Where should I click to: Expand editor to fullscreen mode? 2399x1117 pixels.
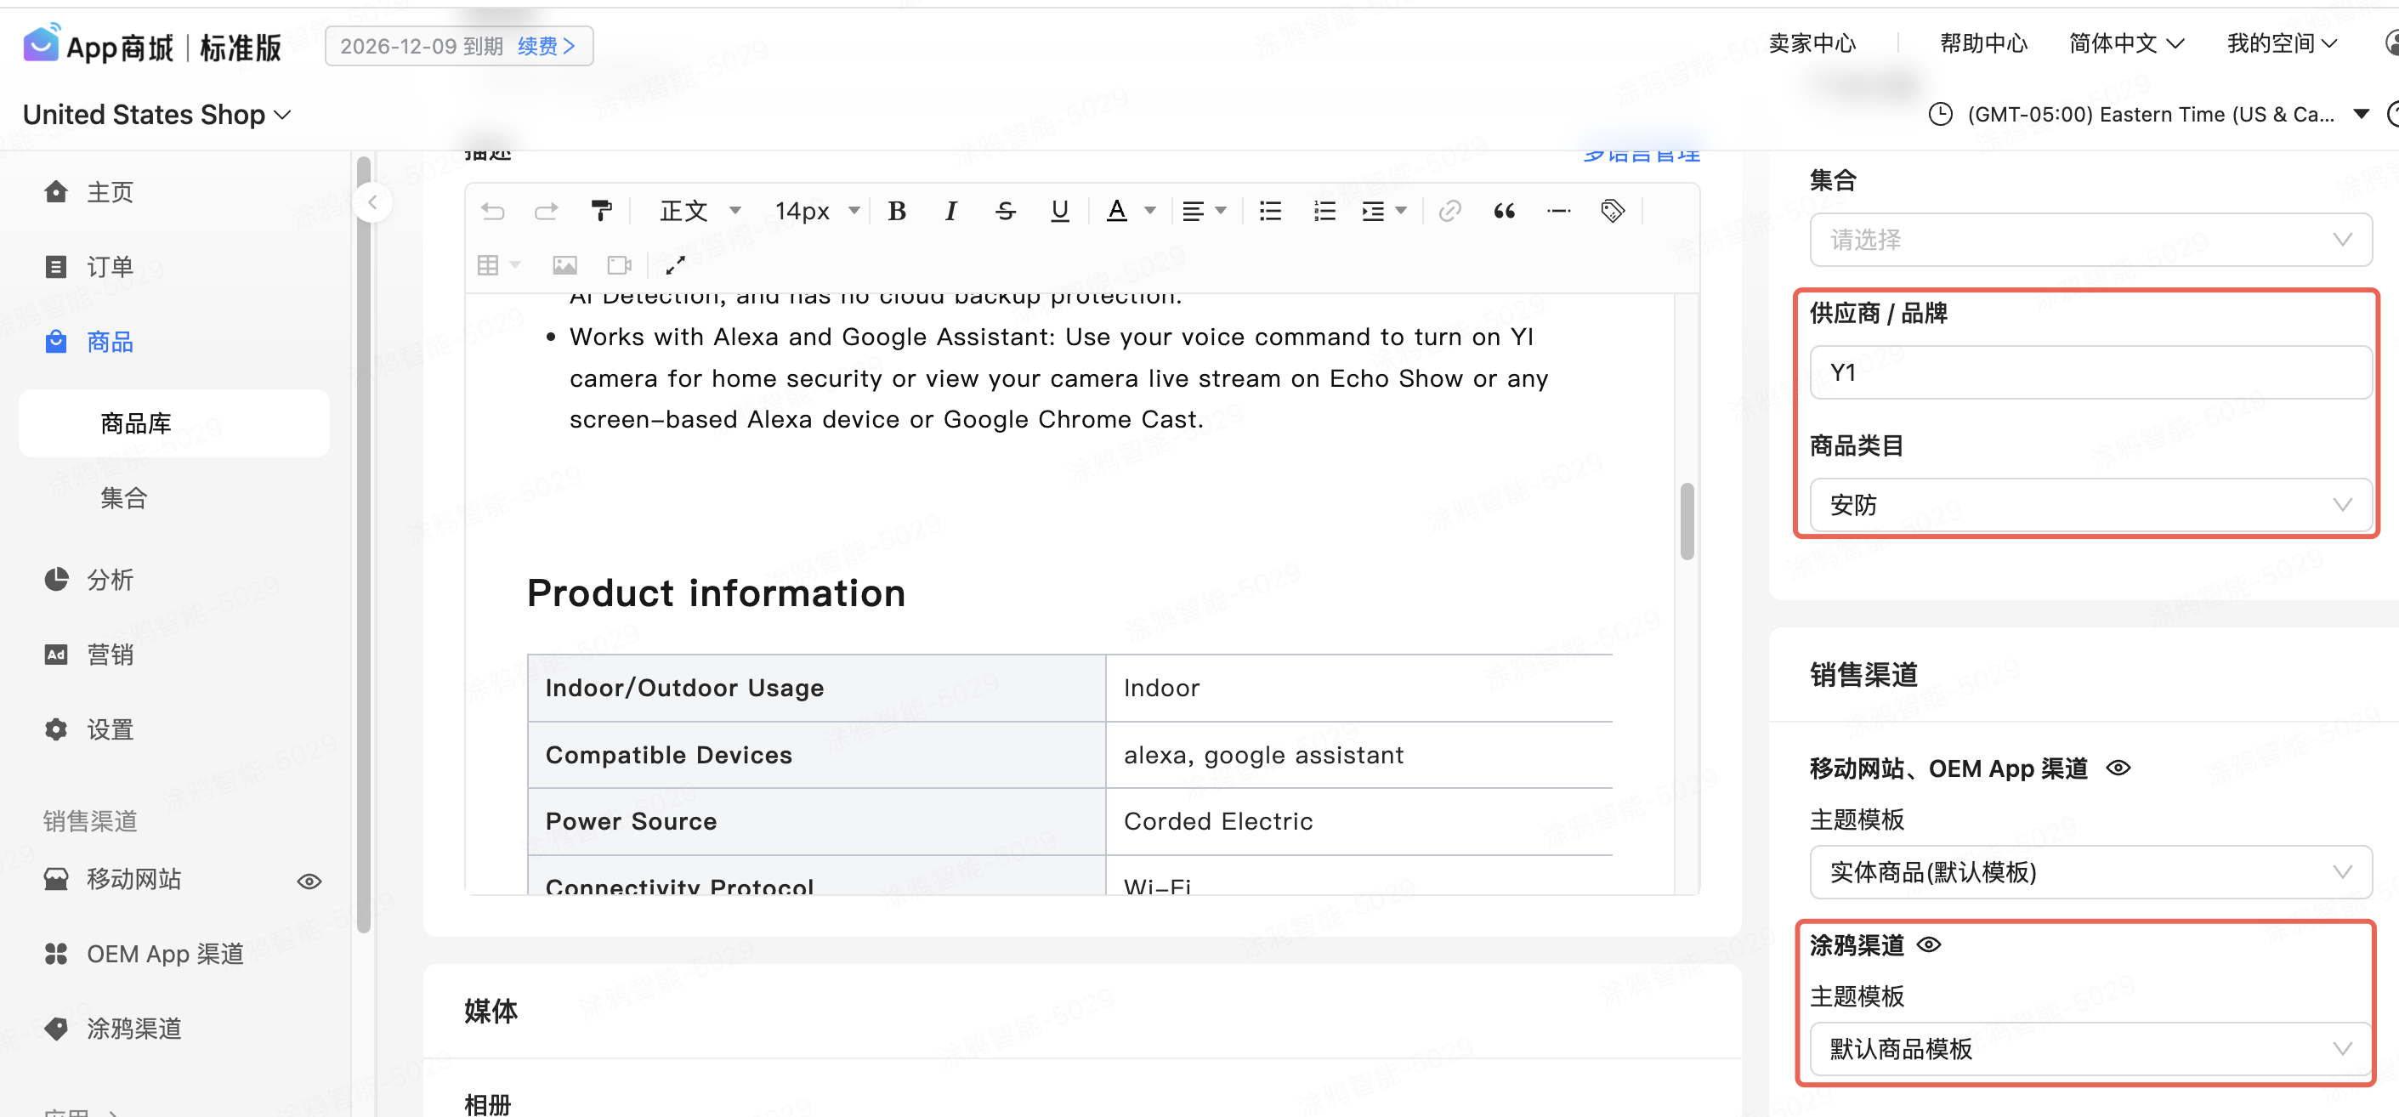pos(675,265)
